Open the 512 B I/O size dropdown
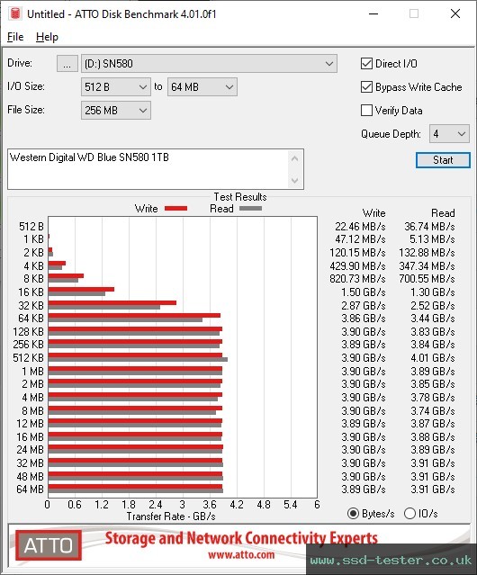The width and height of the screenshot is (477, 575). click(116, 87)
